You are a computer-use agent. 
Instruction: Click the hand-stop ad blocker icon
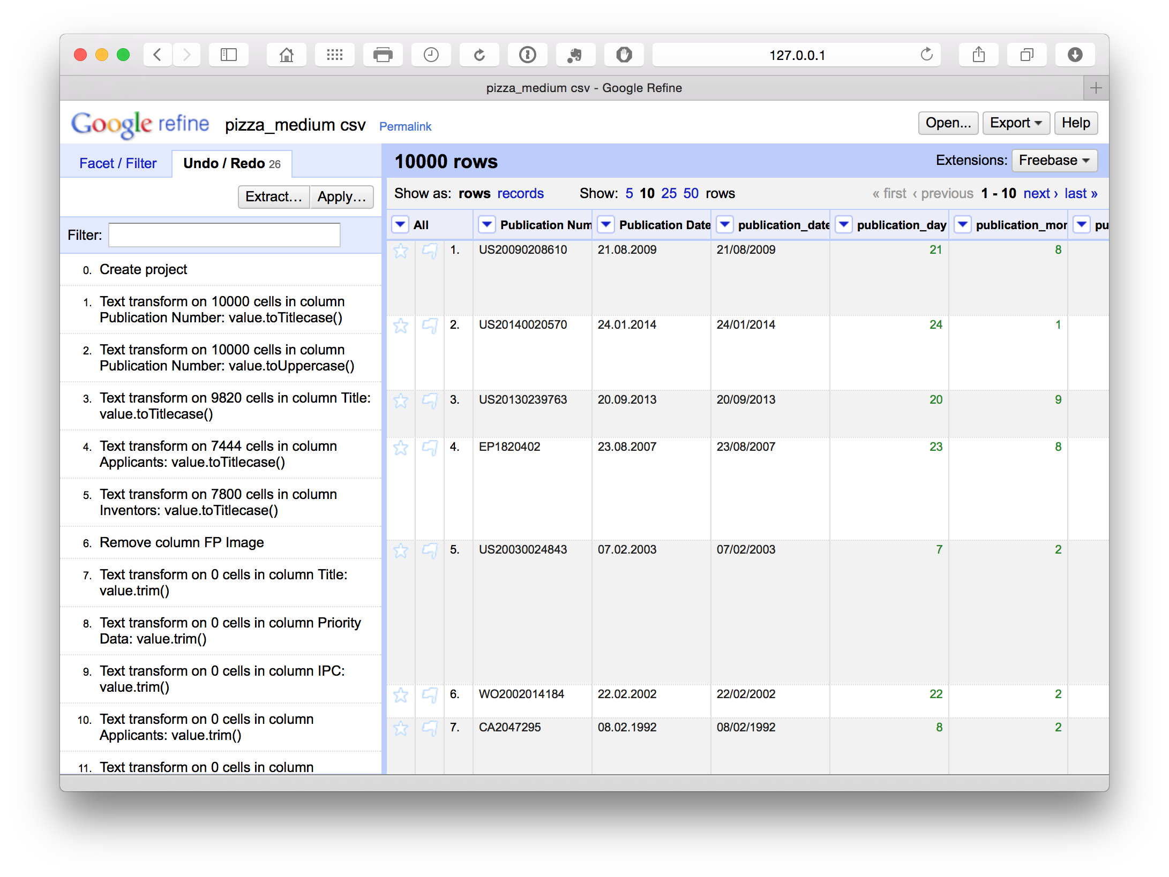point(624,55)
